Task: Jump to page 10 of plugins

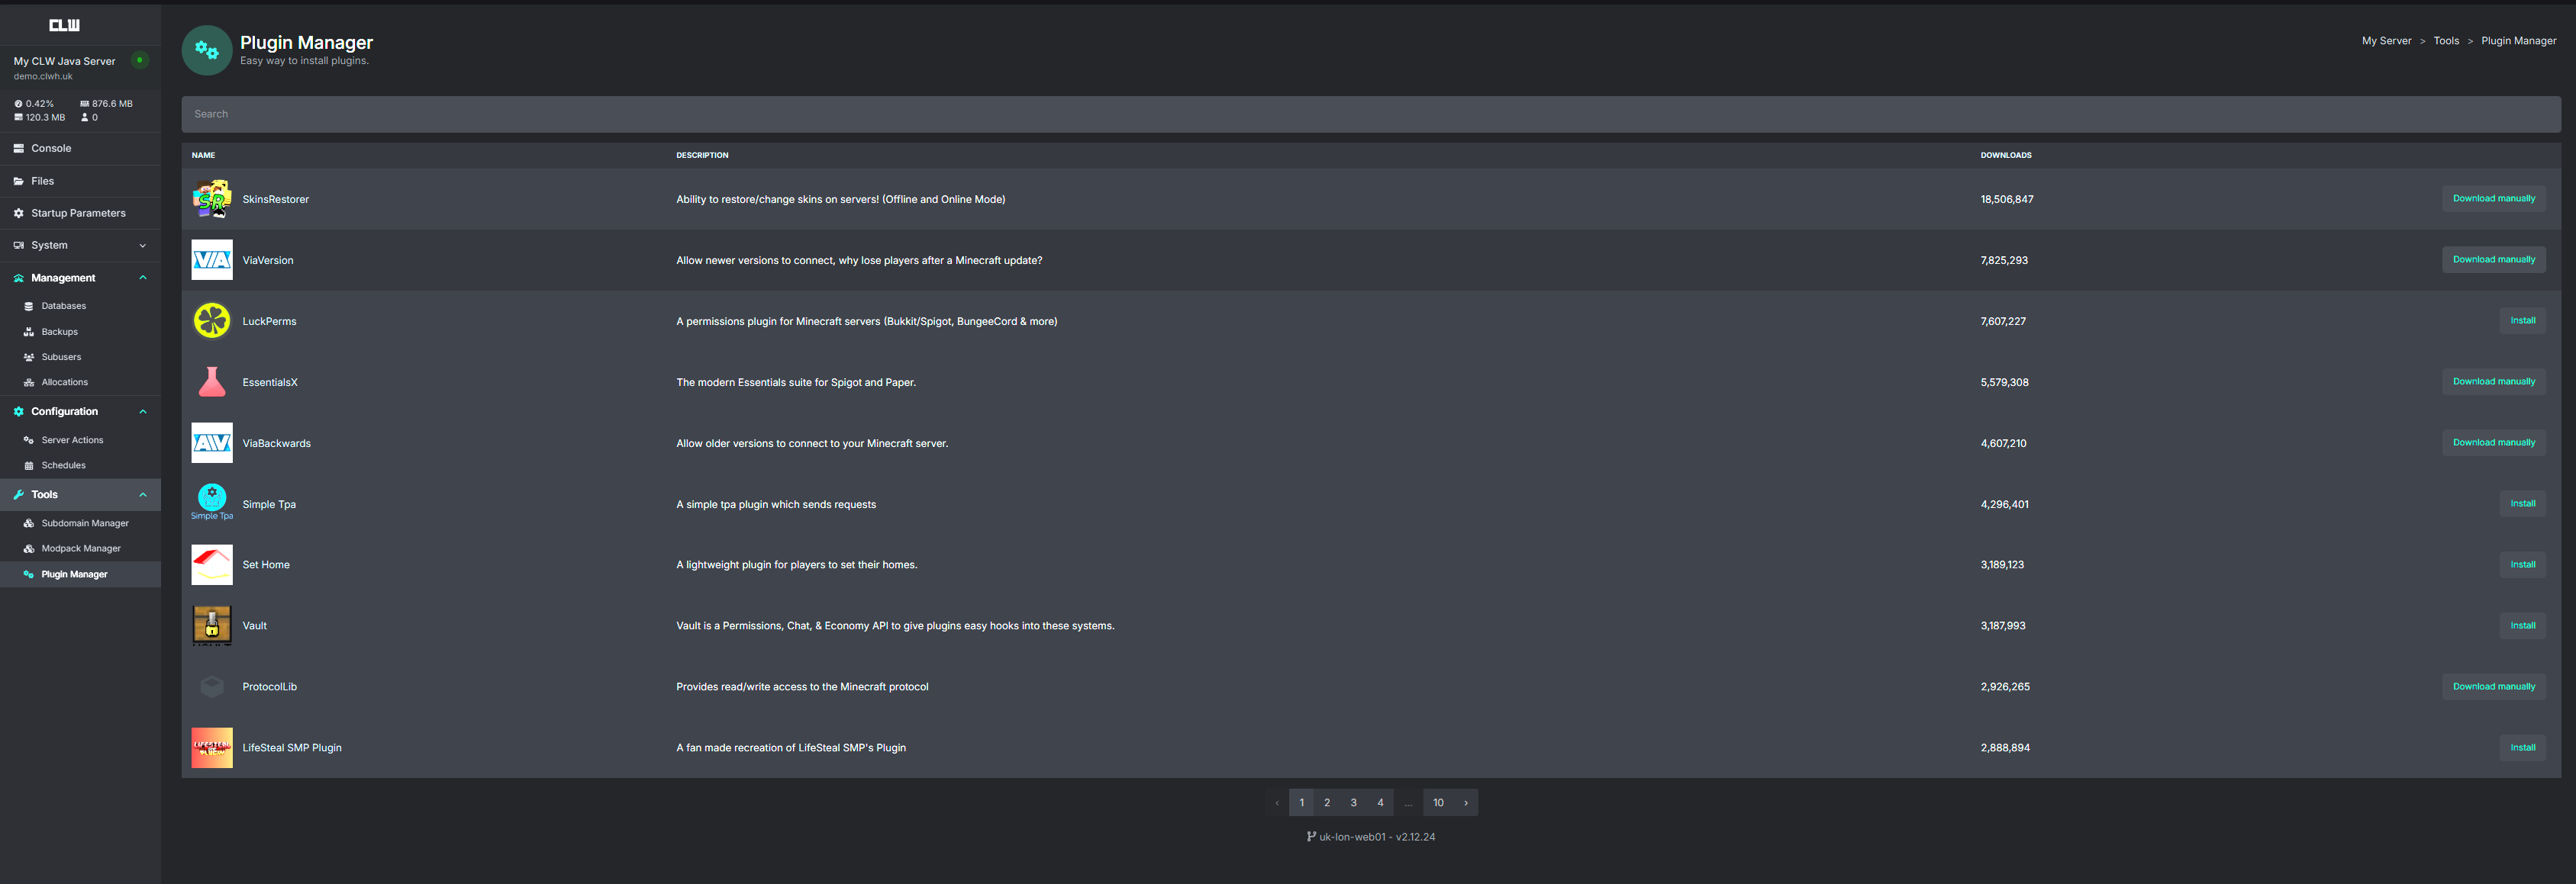Action: click(x=1438, y=802)
